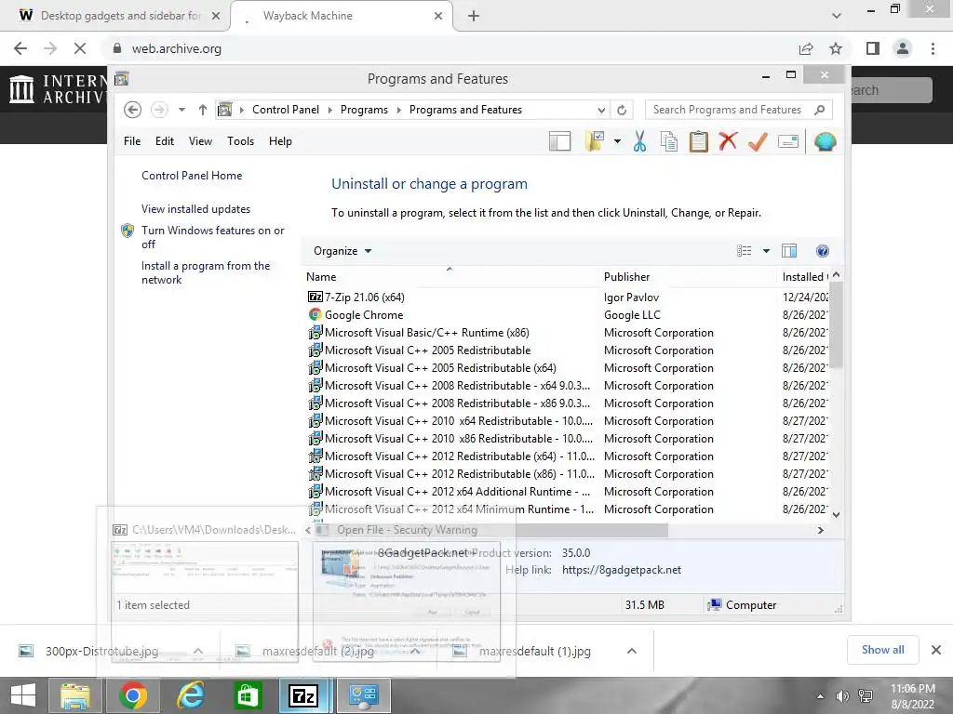Click the Programs breadcrumb segment

point(364,110)
